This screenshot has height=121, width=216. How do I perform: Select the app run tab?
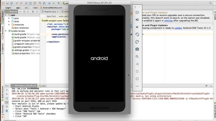pos(43,86)
